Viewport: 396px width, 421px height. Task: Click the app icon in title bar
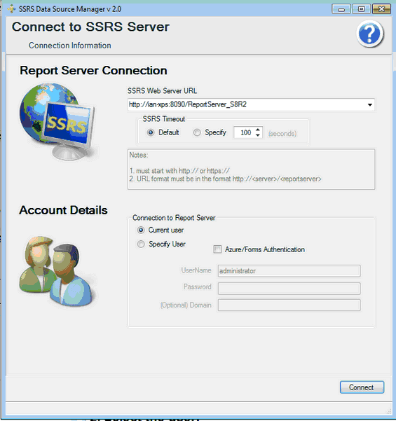pyautogui.click(x=11, y=9)
